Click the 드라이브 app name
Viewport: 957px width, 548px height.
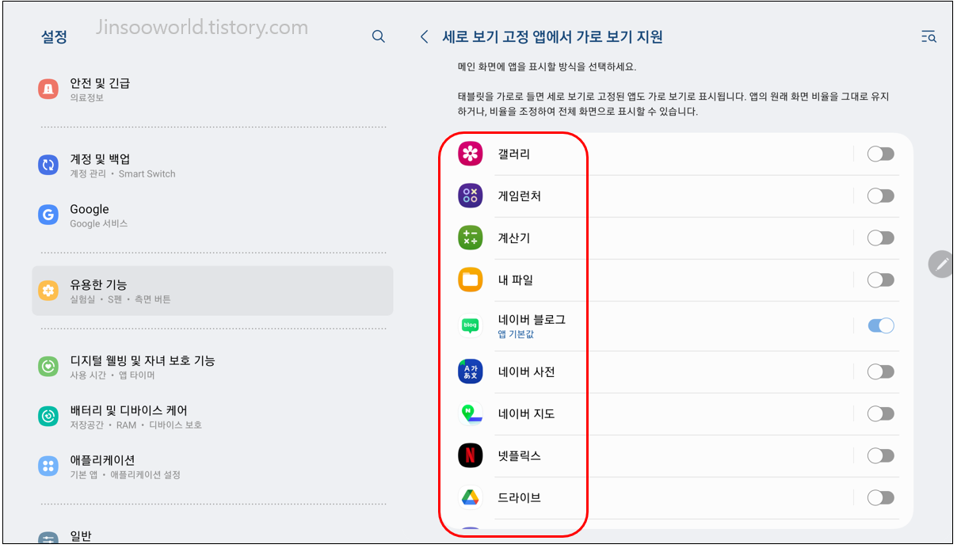(519, 497)
